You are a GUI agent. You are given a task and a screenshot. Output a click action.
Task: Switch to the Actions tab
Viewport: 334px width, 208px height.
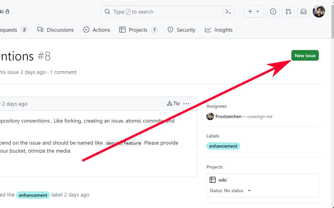(97, 30)
